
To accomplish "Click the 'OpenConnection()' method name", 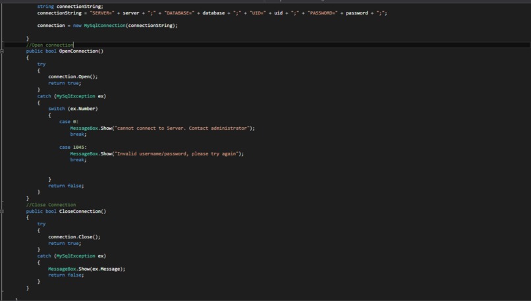I will [81, 51].
